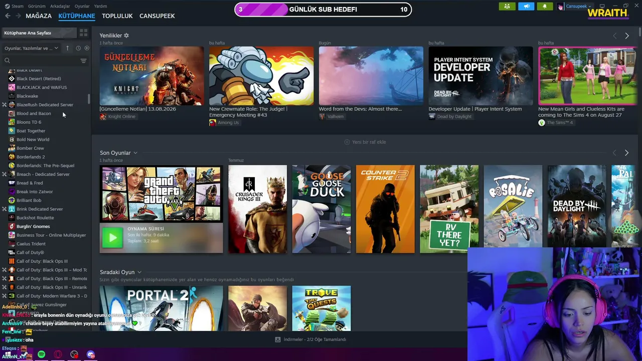
Task: Open Yenilikler shelf settings gear
Action: pyautogui.click(x=126, y=36)
